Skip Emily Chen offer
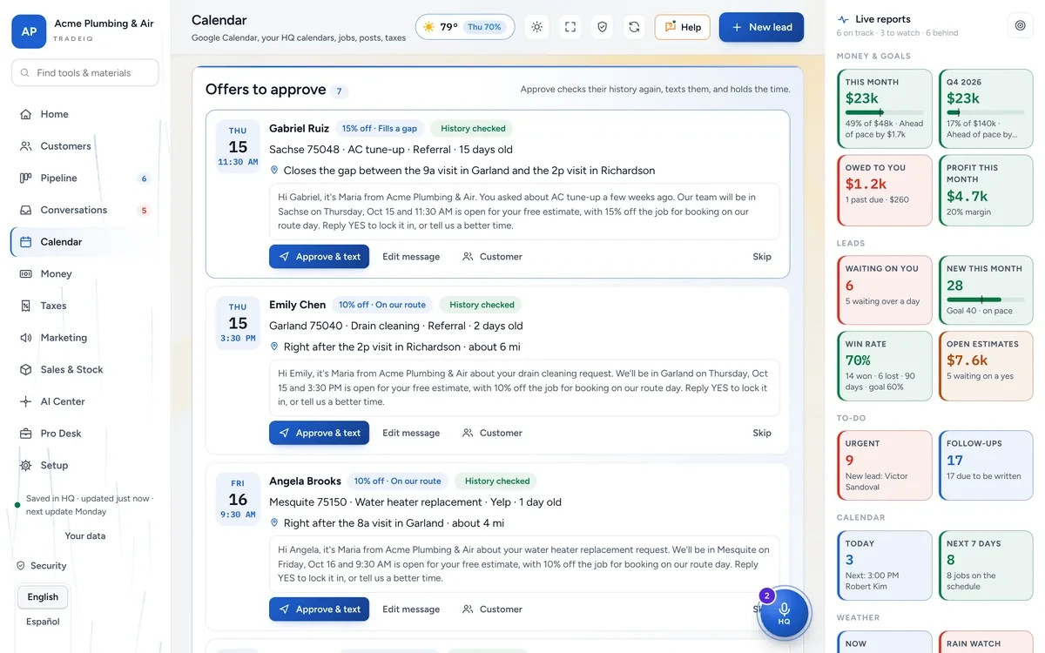 [762, 433]
